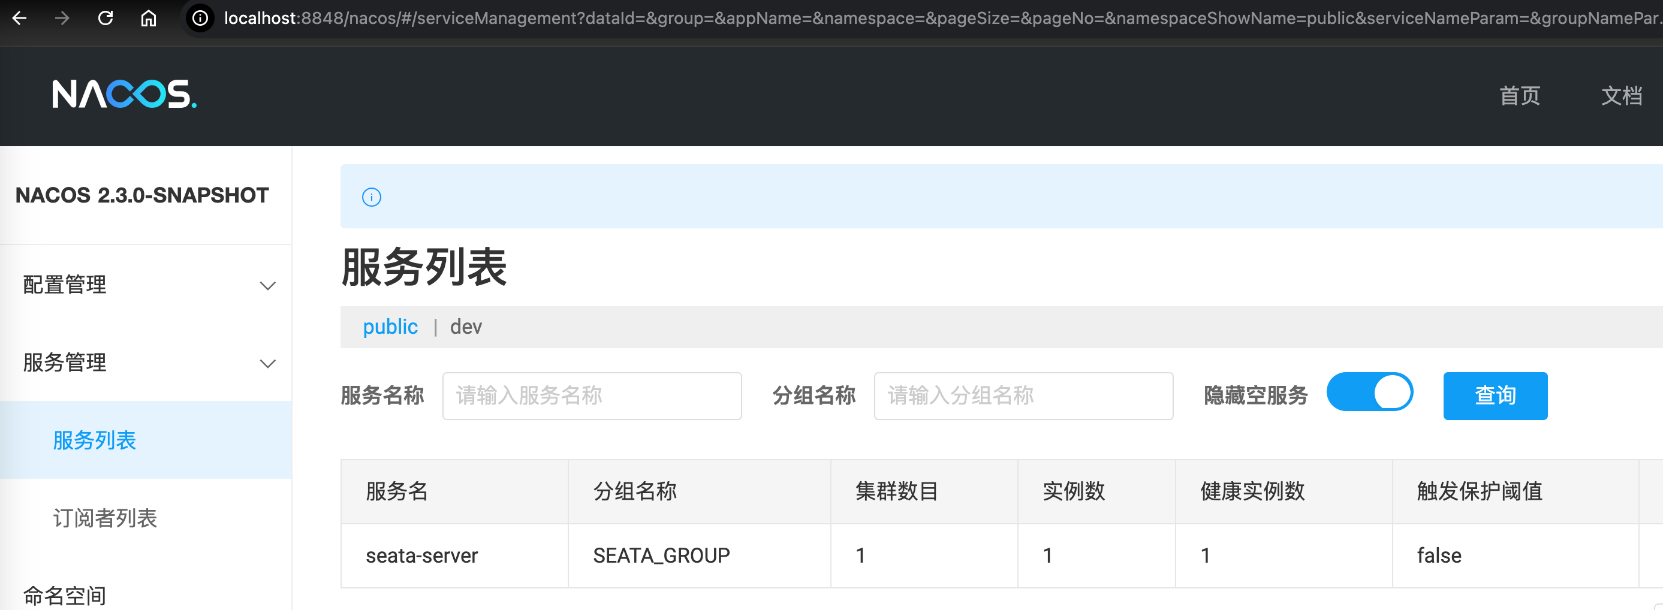Switch to the dev namespace tab
Screen dimensions: 1663x610
[x=465, y=327]
